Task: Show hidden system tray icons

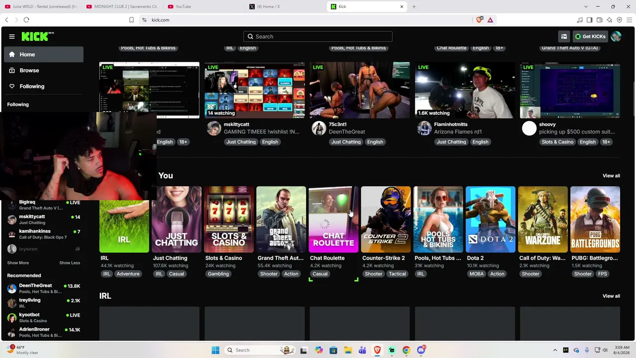Action: coord(555,350)
